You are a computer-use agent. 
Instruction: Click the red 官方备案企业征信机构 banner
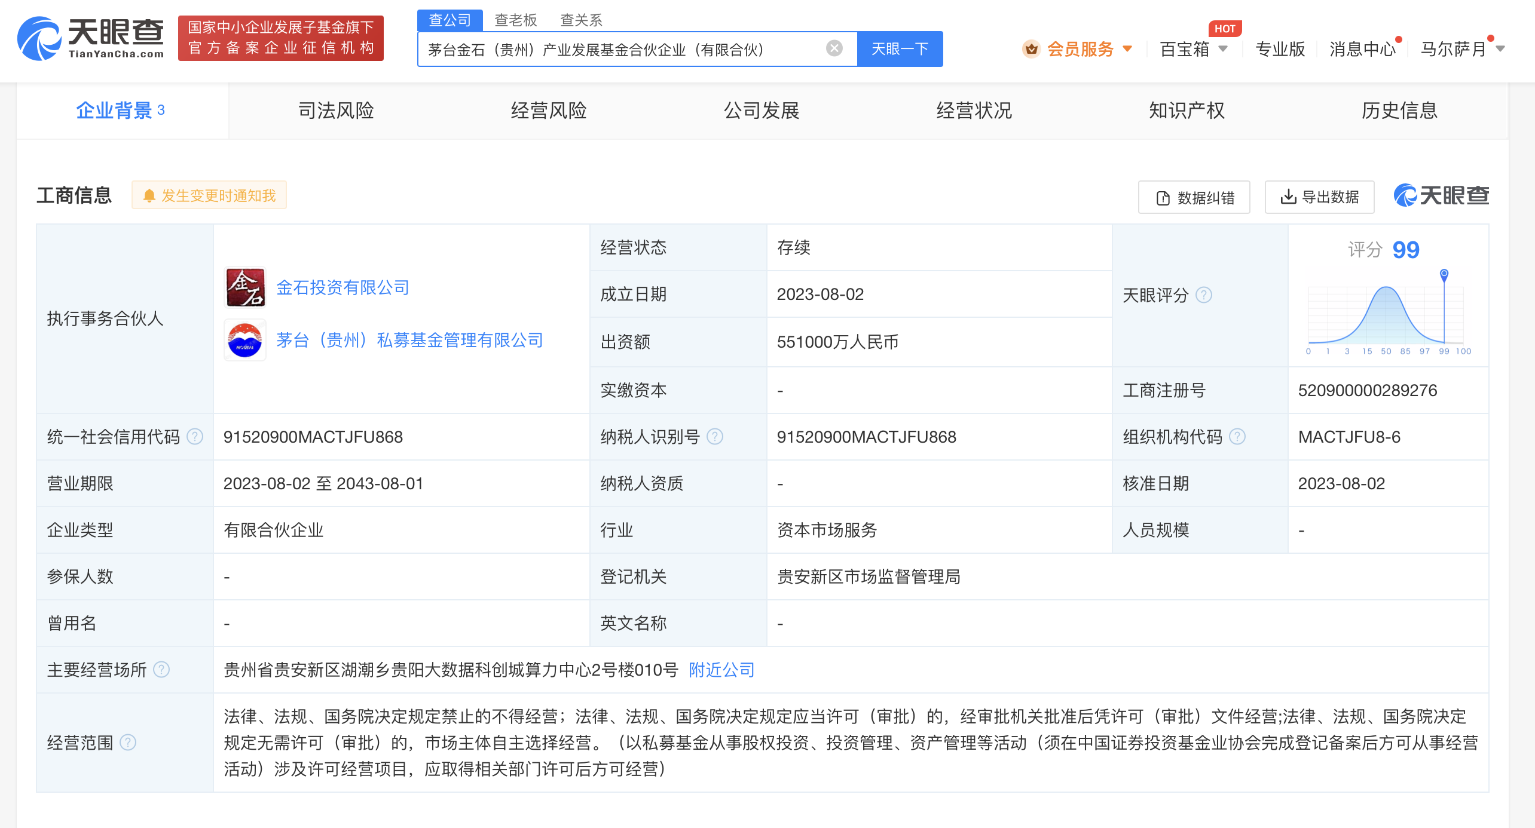click(x=281, y=38)
